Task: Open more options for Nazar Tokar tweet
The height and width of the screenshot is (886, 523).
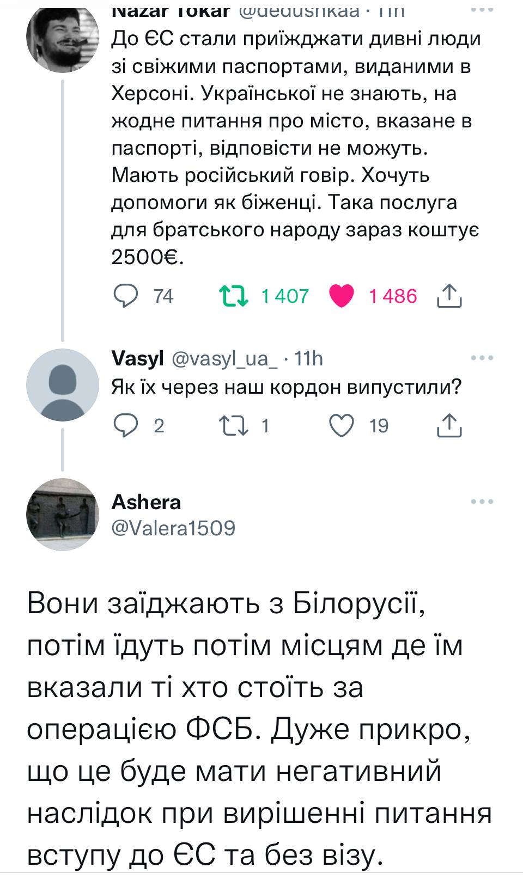Action: coord(482,11)
